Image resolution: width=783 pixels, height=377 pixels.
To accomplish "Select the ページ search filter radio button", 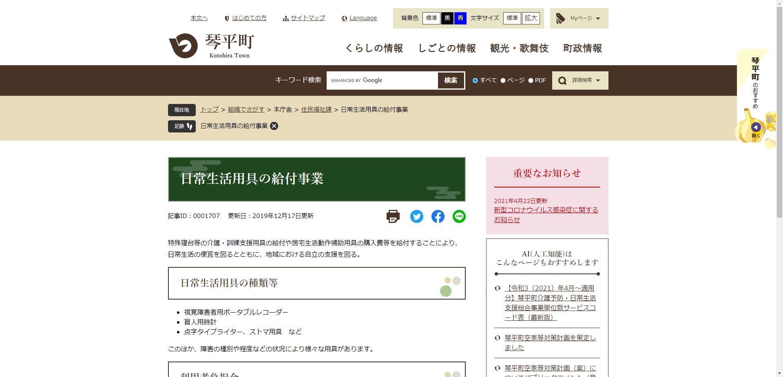I will pyautogui.click(x=503, y=80).
